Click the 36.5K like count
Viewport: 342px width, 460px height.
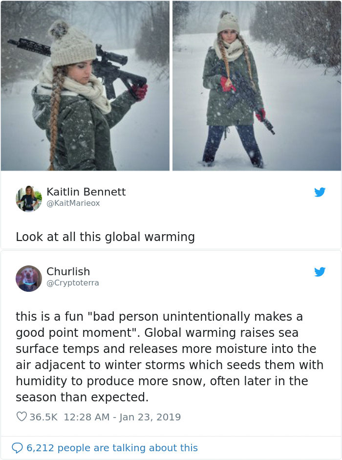coord(43,417)
